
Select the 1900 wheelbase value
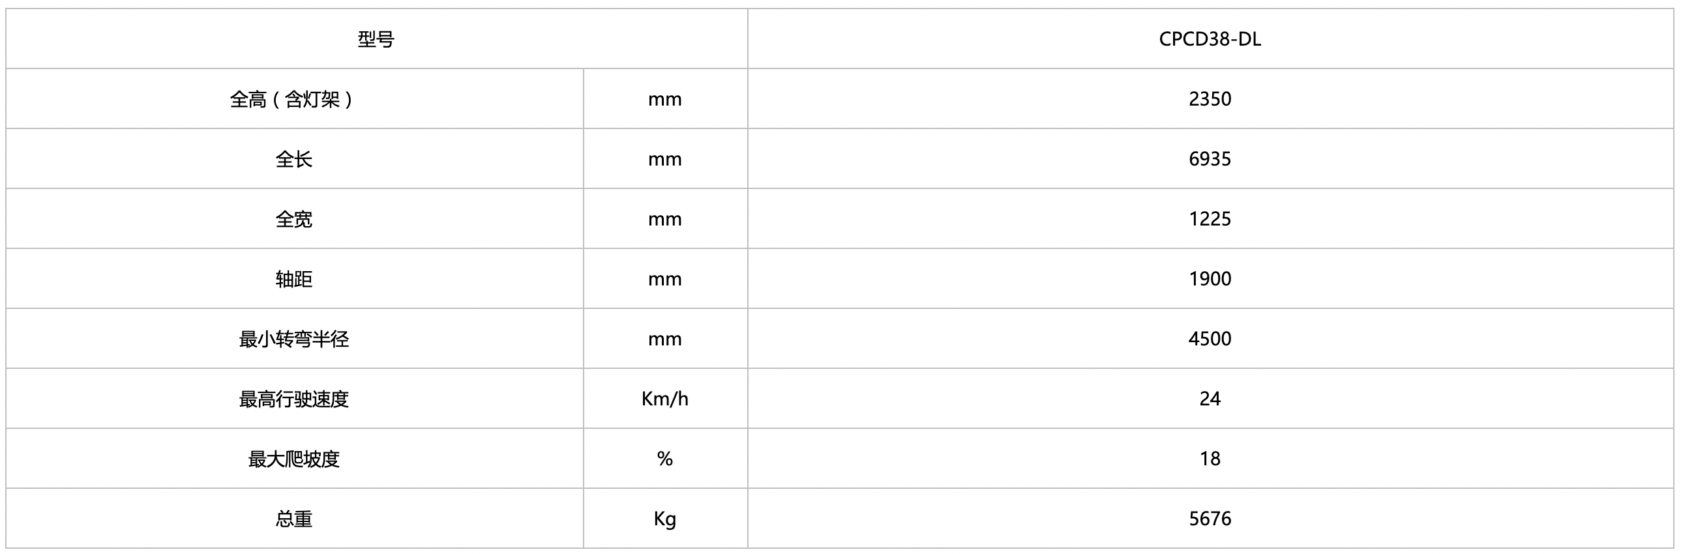(1209, 280)
